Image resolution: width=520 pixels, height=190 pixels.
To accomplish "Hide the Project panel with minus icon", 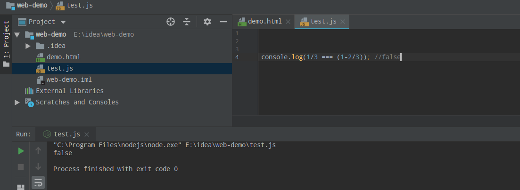I will (223, 22).
